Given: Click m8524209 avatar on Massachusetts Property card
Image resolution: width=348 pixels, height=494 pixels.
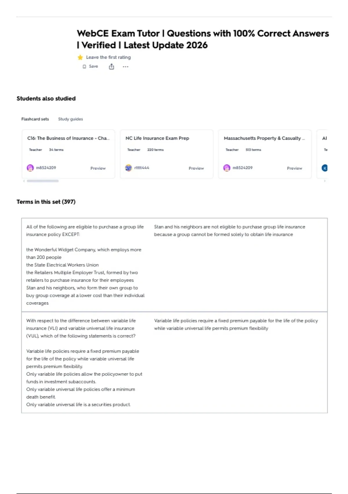Looking at the screenshot, I should [x=227, y=168].
